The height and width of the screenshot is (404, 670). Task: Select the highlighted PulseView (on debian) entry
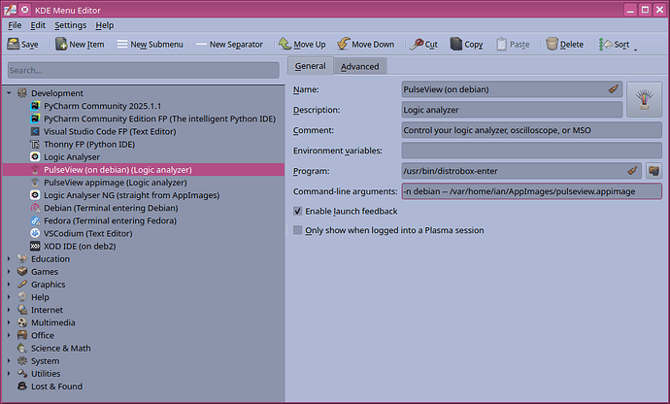144,170
